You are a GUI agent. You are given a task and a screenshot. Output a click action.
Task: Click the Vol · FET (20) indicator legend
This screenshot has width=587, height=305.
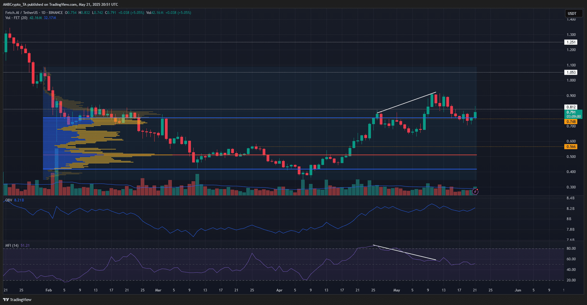click(x=16, y=18)
